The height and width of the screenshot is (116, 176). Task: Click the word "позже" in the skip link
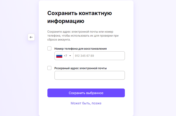[x=96, y=103]
